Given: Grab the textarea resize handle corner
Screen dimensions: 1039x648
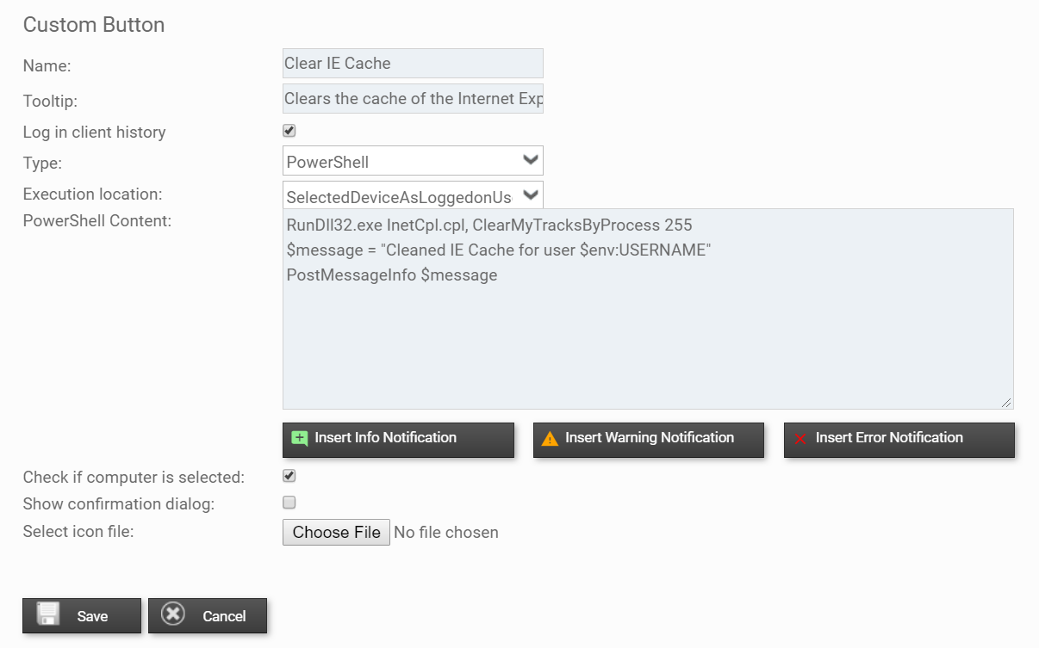Looking at the screenshot, I should [x=1006, y=402].
